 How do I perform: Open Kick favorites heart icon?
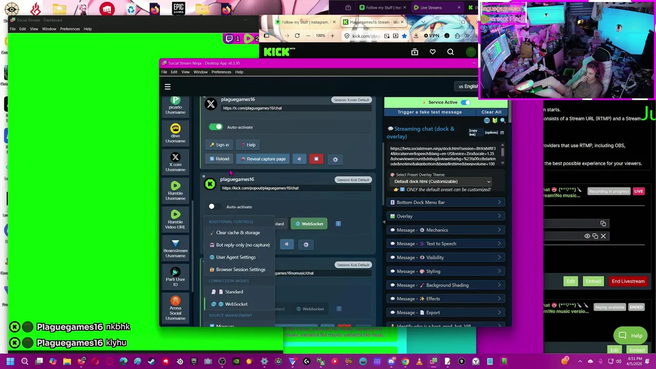point(433,52)
